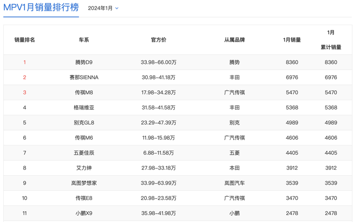The width and height of the screenshot is (355, 222).
Task: Click 累计销量 value 3470 for 传祺E8
Action: pos(331,198)
